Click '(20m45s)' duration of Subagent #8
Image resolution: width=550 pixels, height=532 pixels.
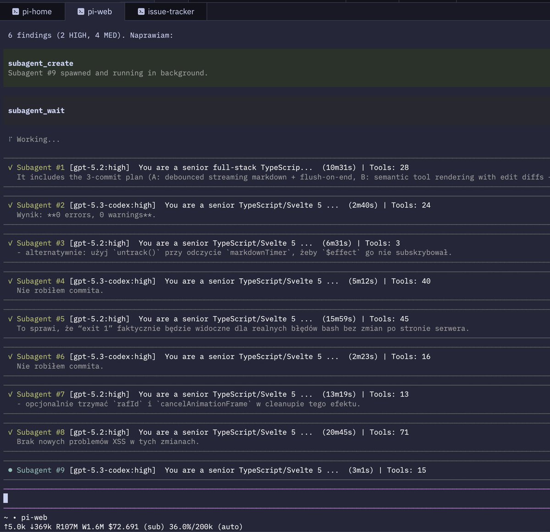339,432
